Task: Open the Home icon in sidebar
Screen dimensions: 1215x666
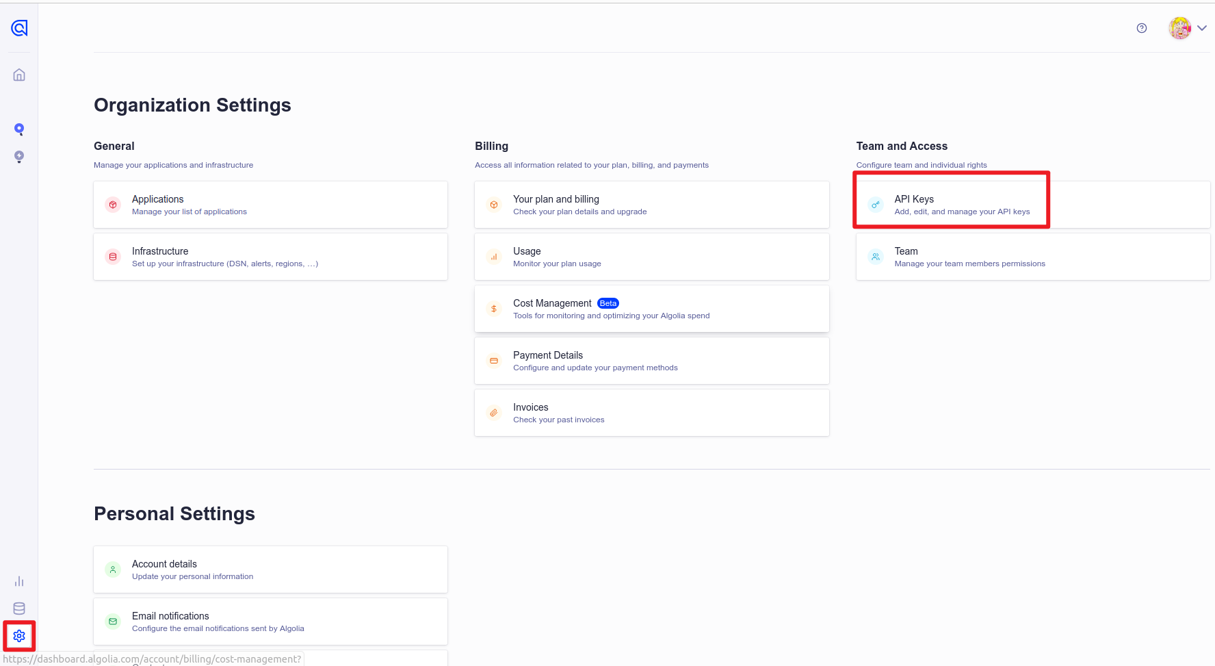Action: click(x=19, y=75)
